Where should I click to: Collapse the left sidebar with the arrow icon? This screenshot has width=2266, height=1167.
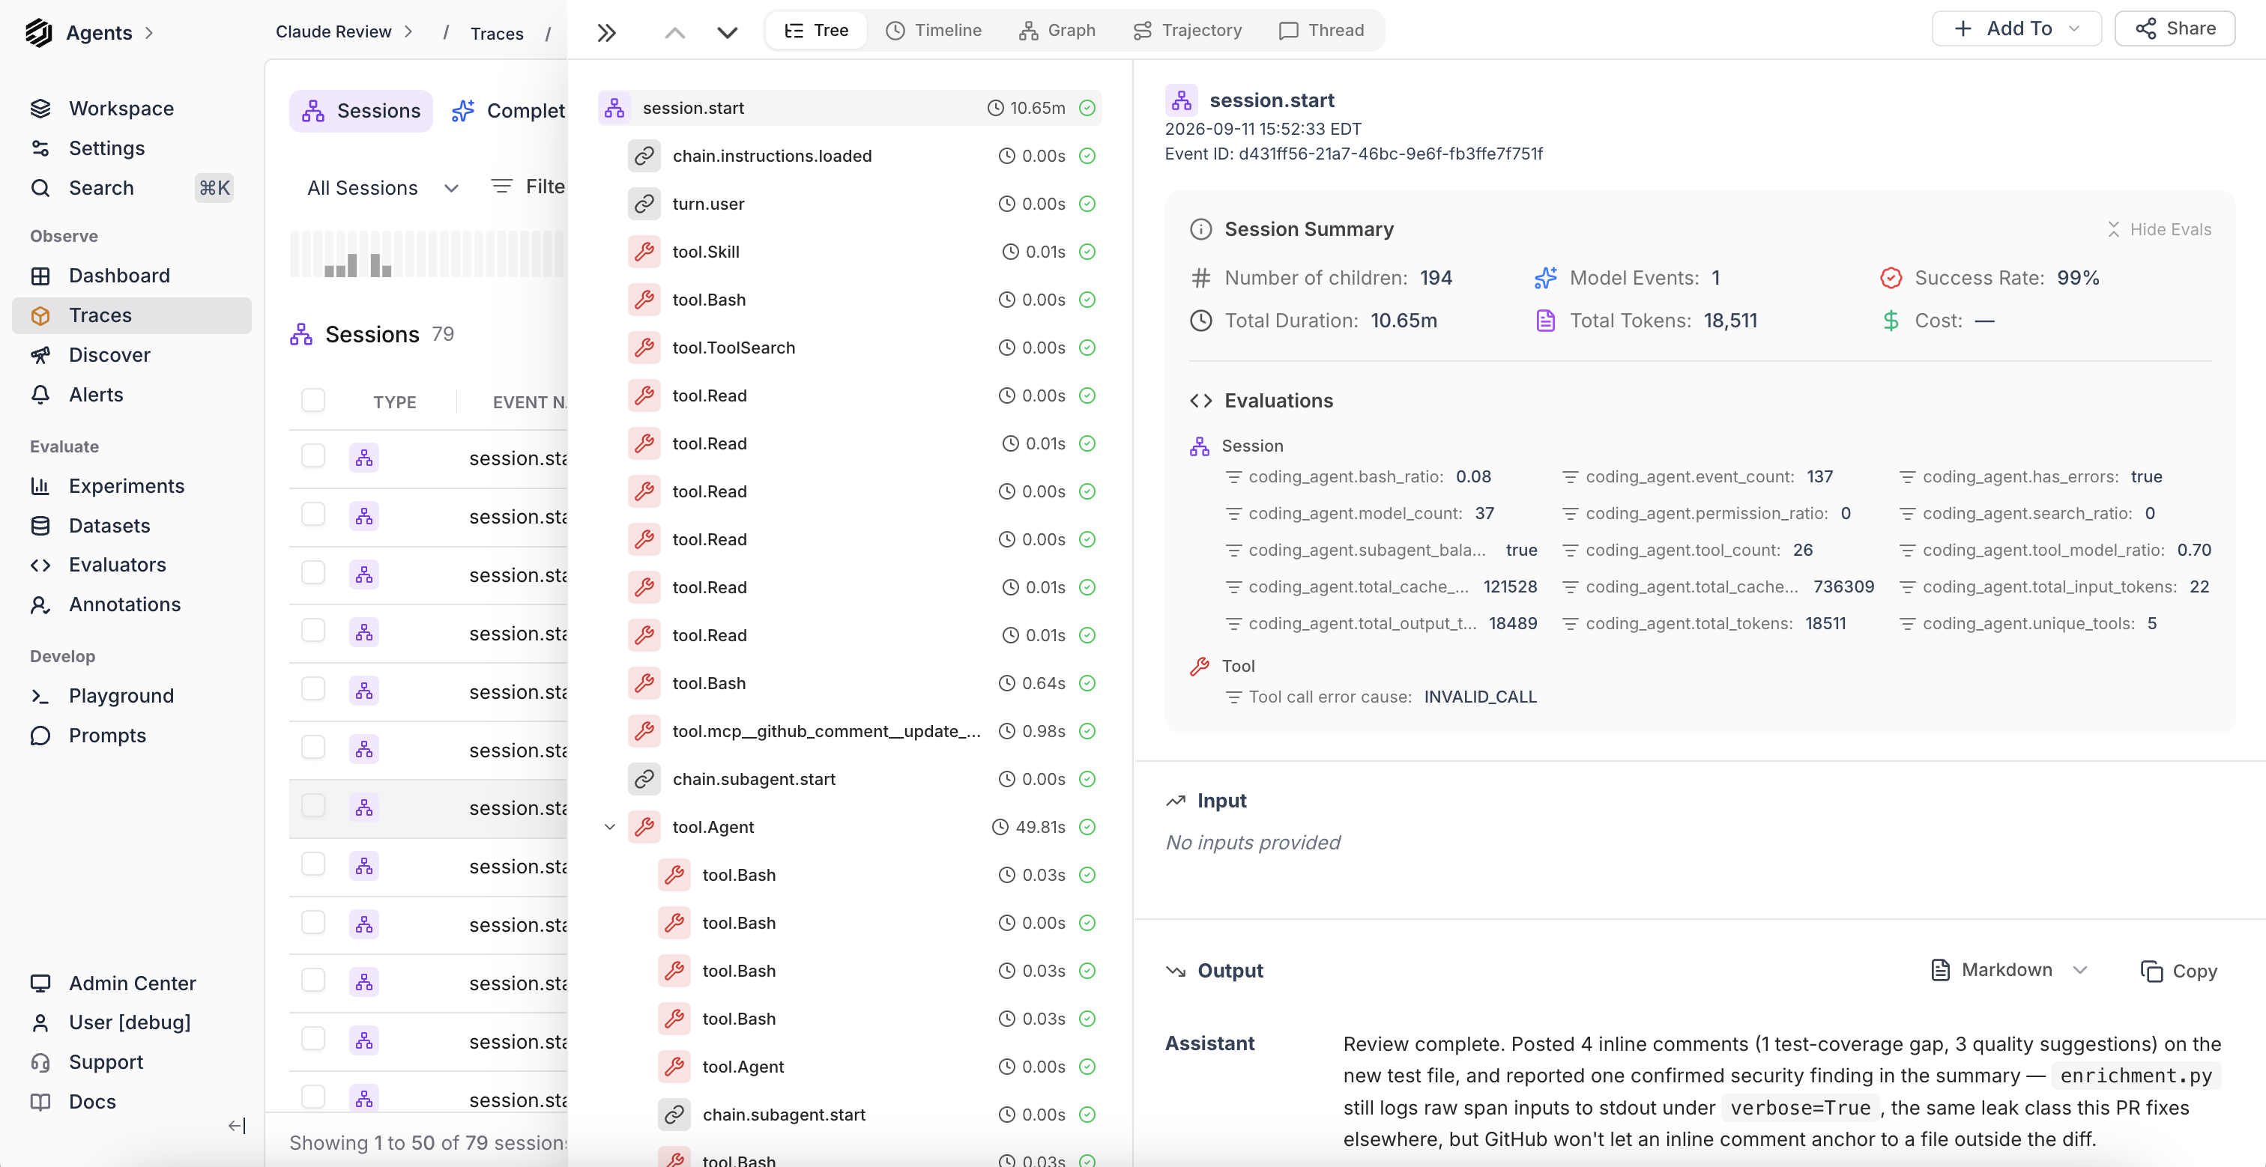(x=237, y=1126)
